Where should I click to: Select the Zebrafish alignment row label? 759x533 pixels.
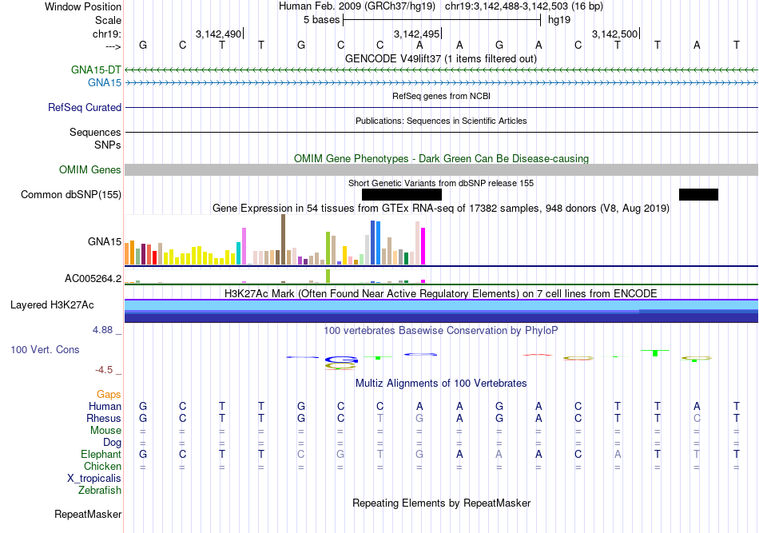(x=100, y=491)
